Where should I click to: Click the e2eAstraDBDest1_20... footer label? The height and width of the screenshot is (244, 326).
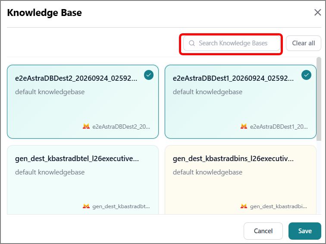coord(279,127)
